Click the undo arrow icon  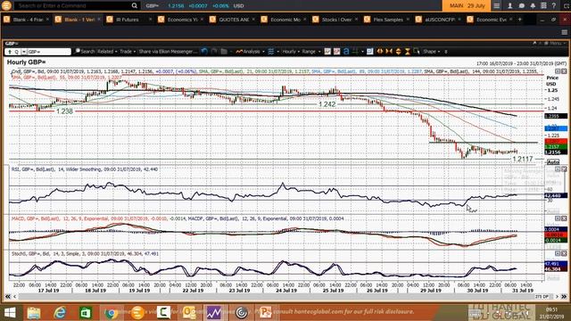(x=204, y=52)
